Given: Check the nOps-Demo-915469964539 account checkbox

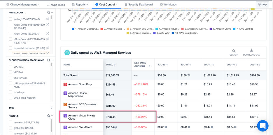Looking at the screenshot, I should point(10,25).
